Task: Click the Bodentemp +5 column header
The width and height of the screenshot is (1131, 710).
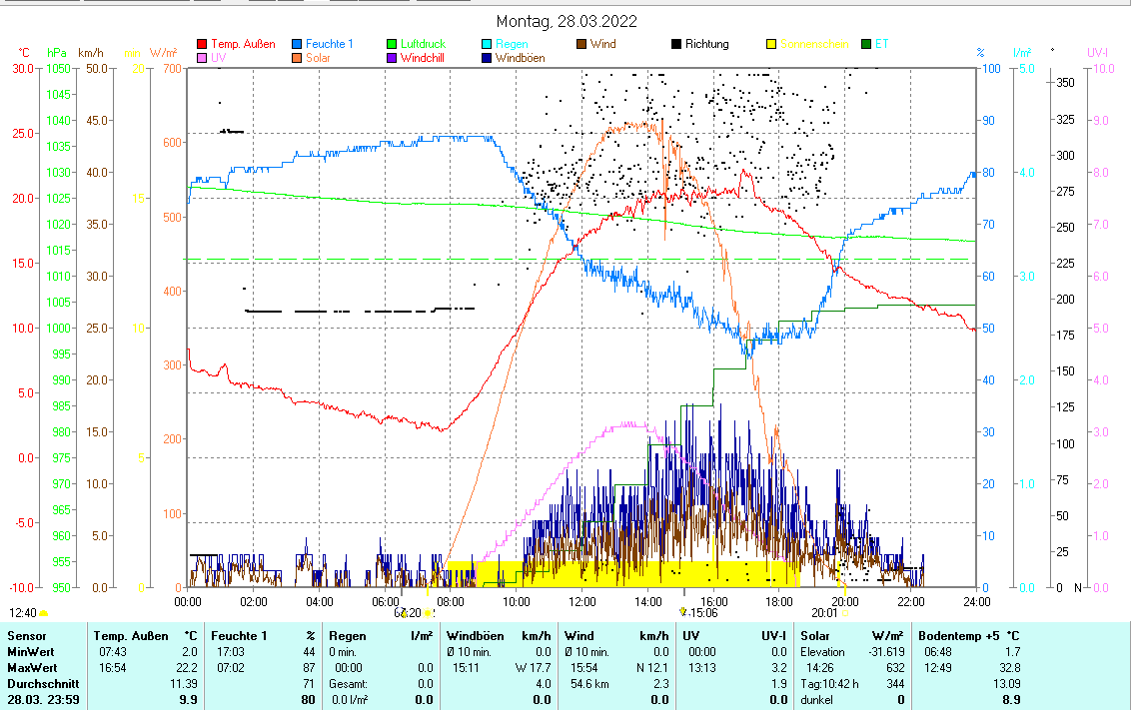Action: coord(968,635)
